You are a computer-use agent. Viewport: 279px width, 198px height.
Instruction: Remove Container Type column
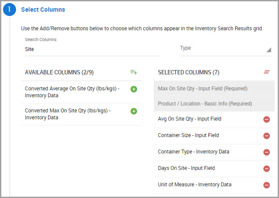(266, 152)
